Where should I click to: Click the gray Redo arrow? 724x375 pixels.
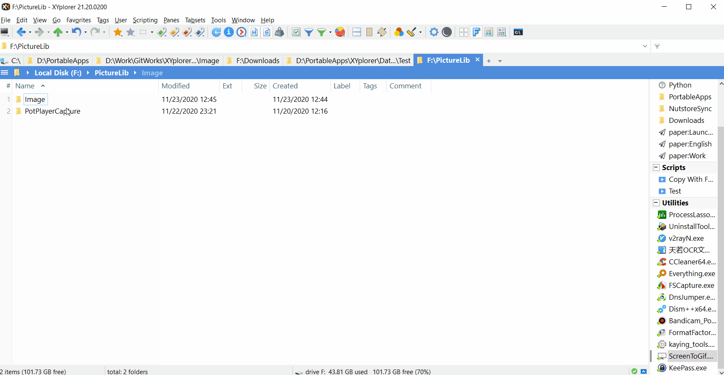coord(95,32)
